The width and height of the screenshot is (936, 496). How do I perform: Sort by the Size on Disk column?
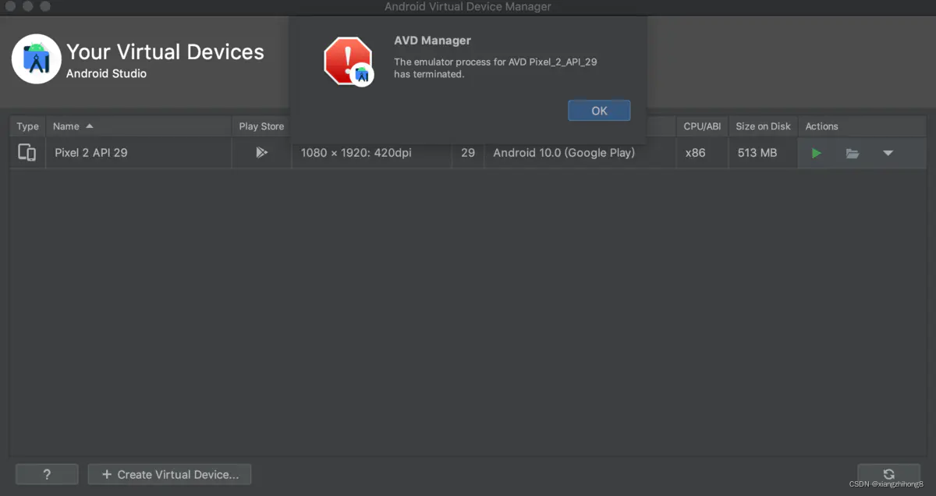(763, 126)
